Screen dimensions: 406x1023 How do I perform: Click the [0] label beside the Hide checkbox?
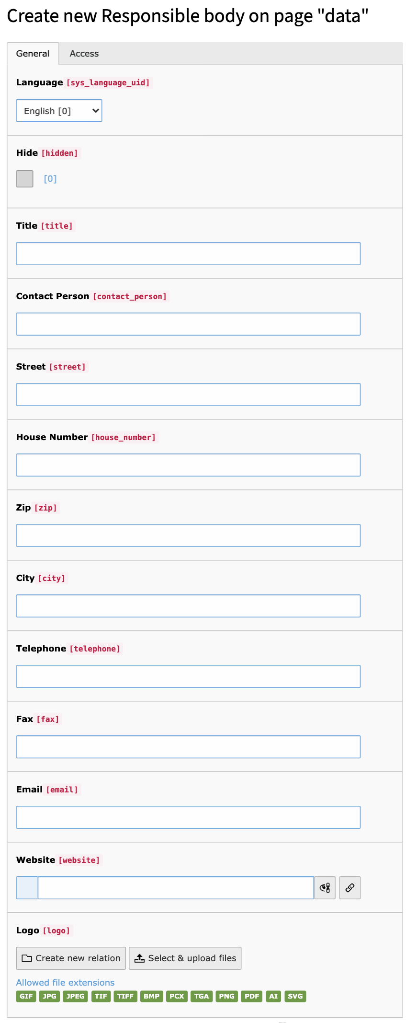click(x=50, y=179)
